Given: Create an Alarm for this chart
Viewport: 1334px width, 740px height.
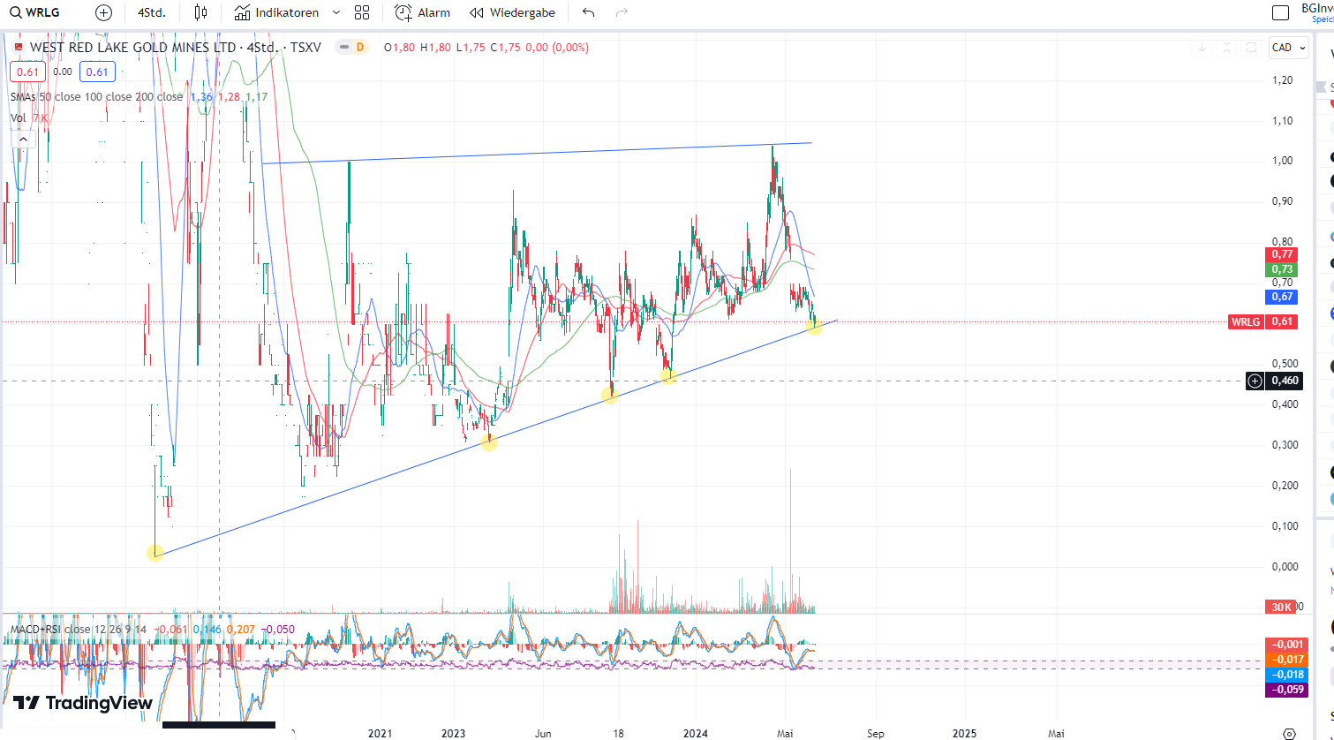Looking at the screenshot, I should pos(422,12).
